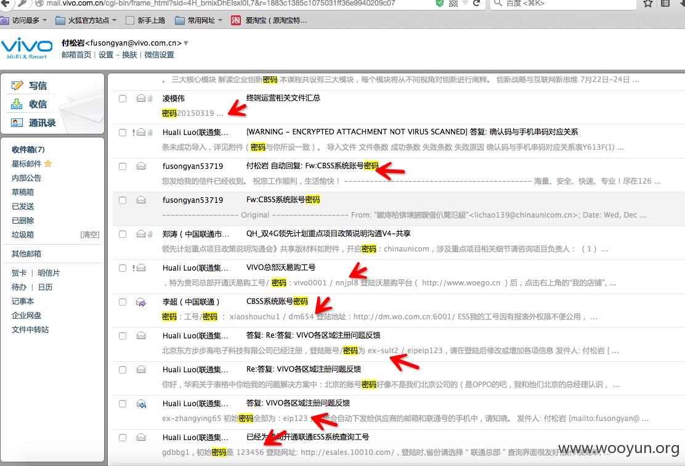Viewport: 685px width, 466px height.
Task: Click 邮箱首页 link
Action: coord(76,55)
